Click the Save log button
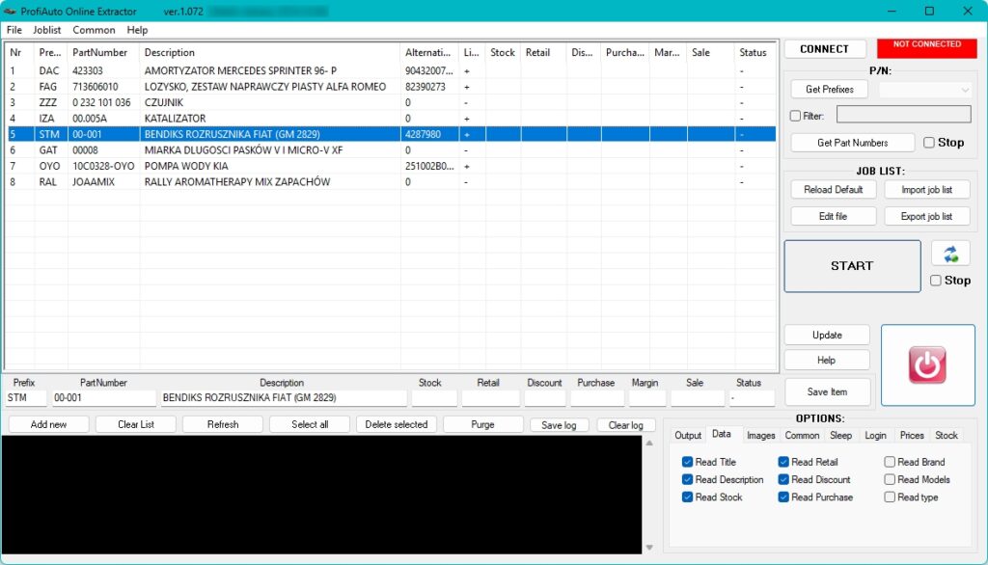Image resolution: width=988 pixels, height=565 pixels. pyautogui.click(x=559, y=425)
